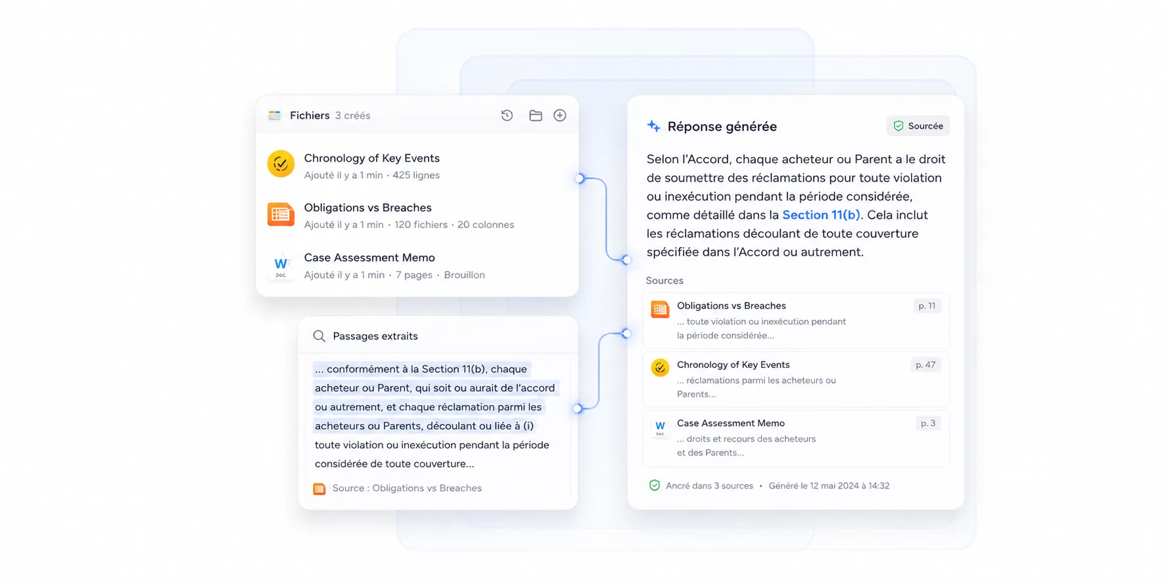Image resolution: width=1166 pixels, height=583 pixels.
Task: Click the 3 créés count
Action: coord(352,116)
